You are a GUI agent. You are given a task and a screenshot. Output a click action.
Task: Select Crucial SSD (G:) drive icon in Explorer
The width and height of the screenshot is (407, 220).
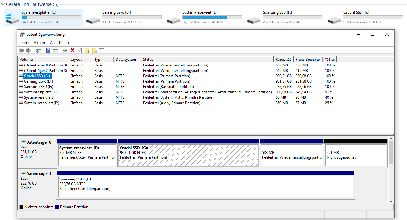tap(334, 20)
